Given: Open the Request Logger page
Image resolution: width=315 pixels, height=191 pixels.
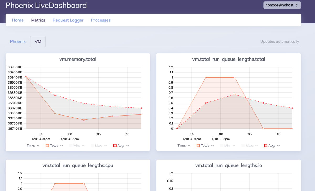Looking at the screenshot, I should (68, 20).
